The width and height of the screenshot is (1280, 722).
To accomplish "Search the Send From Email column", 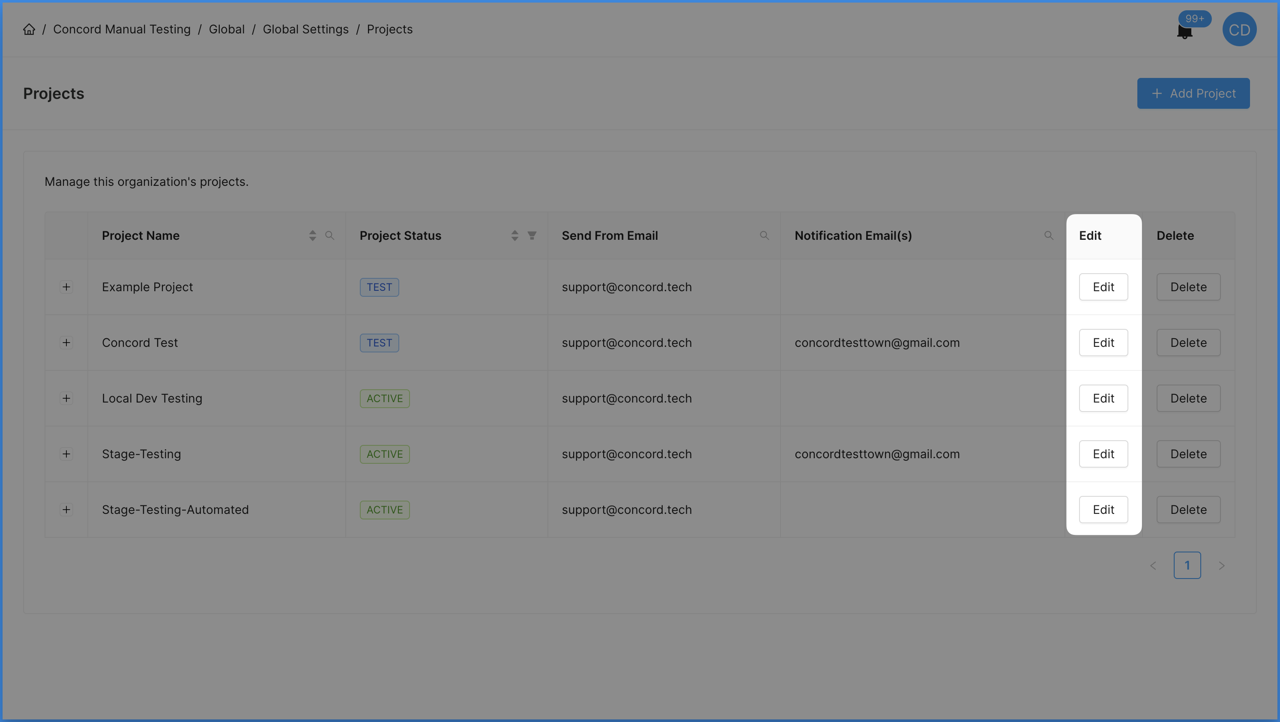I will point(764,236).
